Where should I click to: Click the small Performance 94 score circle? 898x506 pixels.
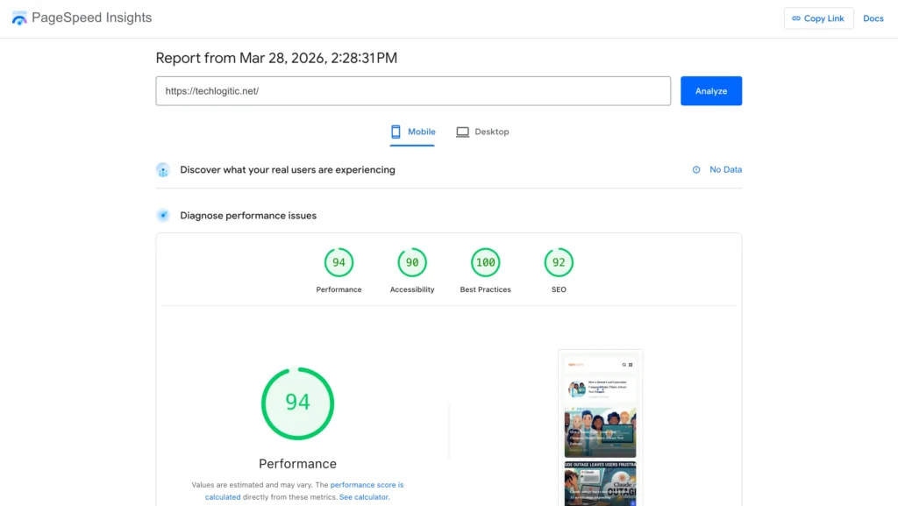pos(339,260)
